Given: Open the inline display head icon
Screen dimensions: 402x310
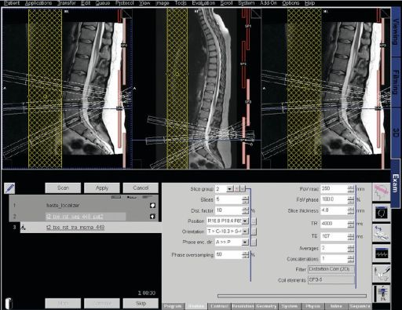Looking at the screenshot, I should (x=381, y=213).
